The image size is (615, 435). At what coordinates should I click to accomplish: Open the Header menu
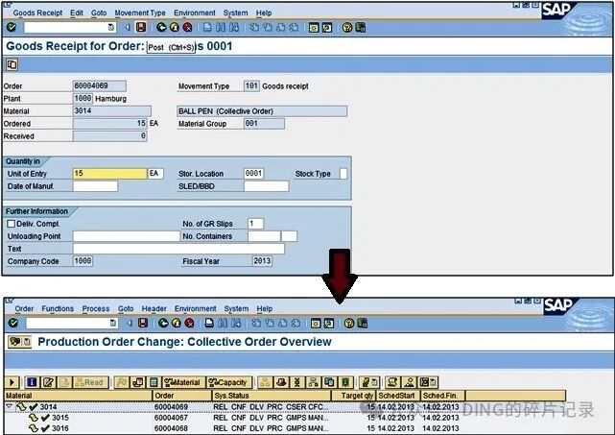pos(154,308)
